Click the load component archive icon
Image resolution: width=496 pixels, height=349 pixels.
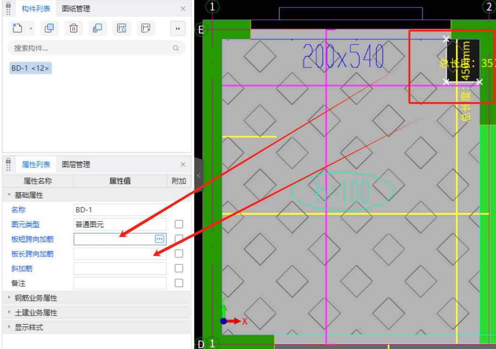point(146,28)
